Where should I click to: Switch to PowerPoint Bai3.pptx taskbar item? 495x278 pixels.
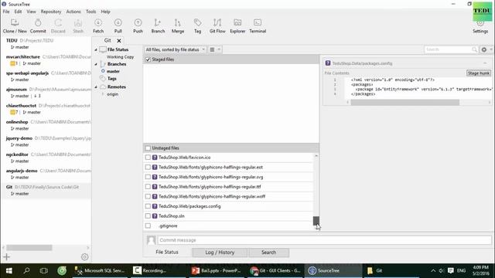(x=217, y=270)
